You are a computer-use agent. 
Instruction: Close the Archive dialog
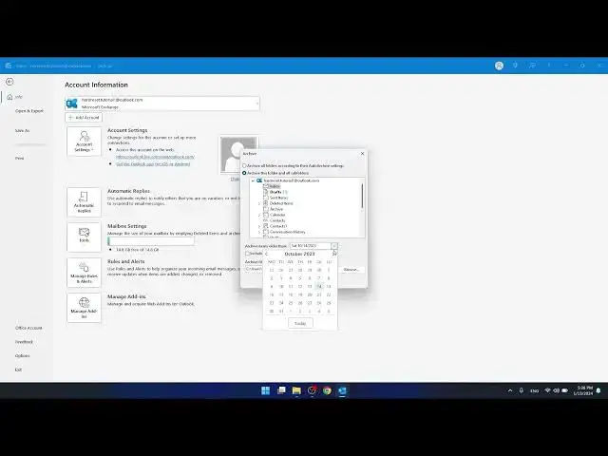[x=362, y=154]
